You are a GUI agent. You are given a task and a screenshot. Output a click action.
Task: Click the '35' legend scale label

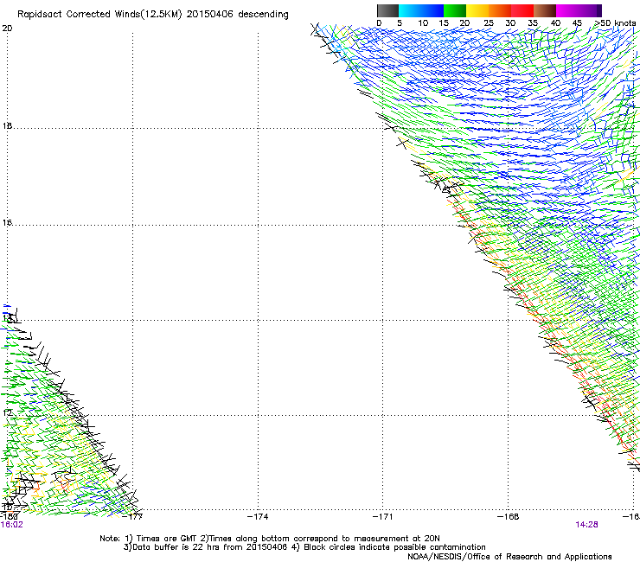pos(533,22)
